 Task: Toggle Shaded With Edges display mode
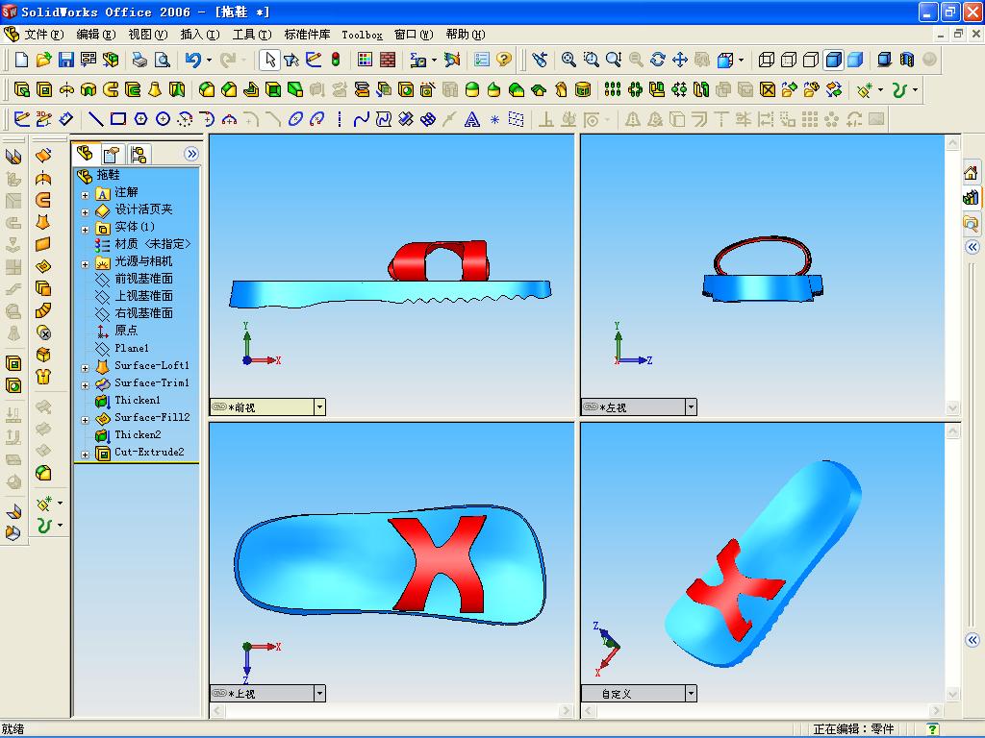834,60
